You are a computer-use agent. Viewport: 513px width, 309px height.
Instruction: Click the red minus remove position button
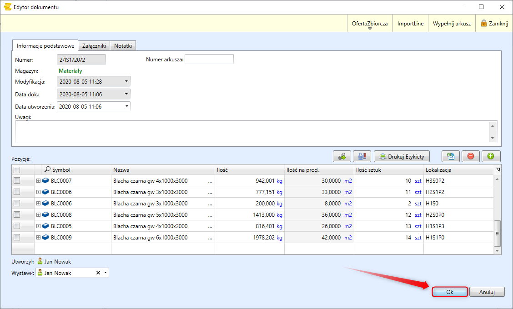[x=471, y=156]
